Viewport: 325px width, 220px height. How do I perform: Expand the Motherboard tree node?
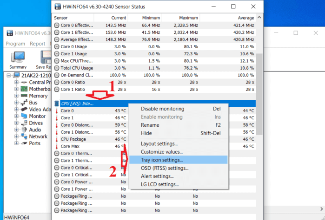16,89
